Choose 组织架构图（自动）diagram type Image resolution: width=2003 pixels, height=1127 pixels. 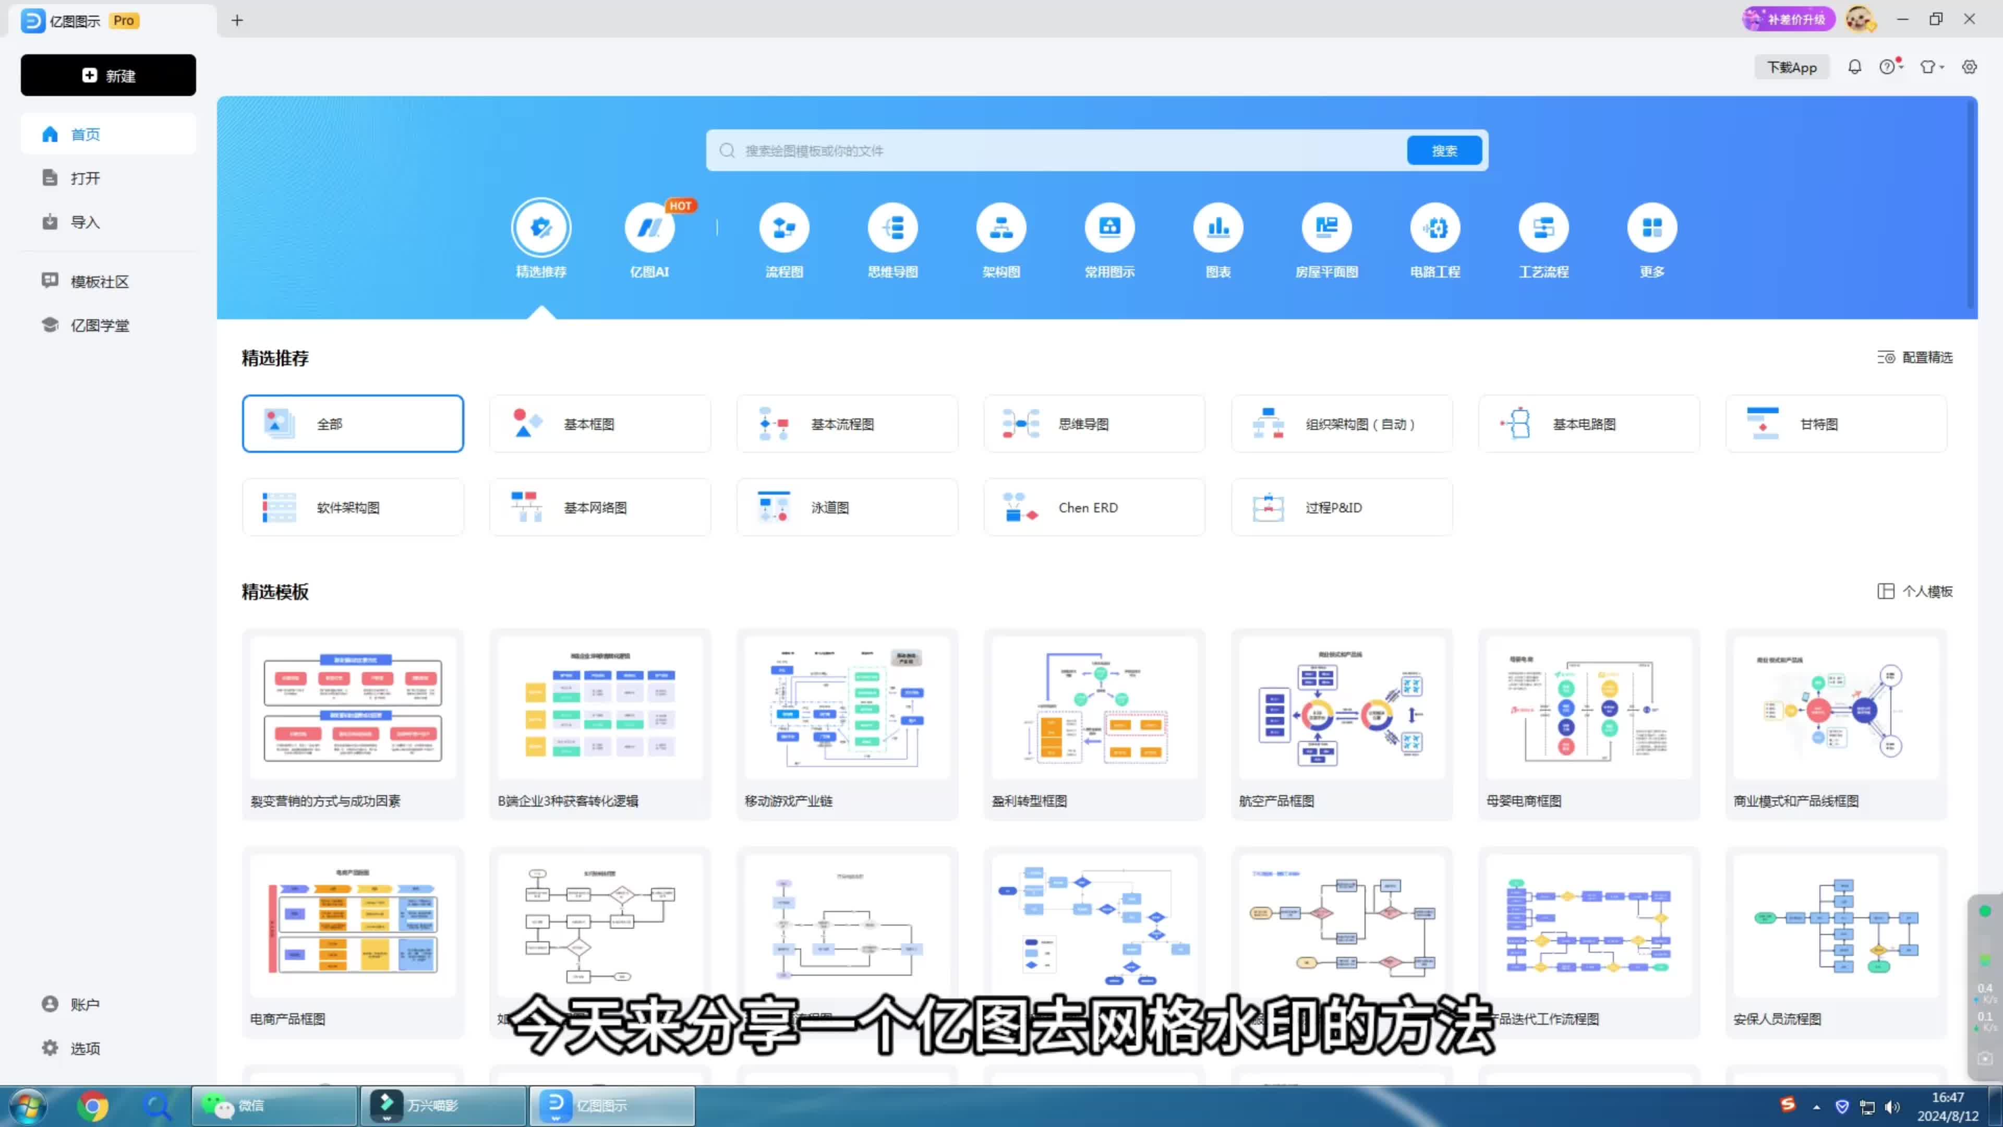pyautogui.click(x=1342, y=424)
